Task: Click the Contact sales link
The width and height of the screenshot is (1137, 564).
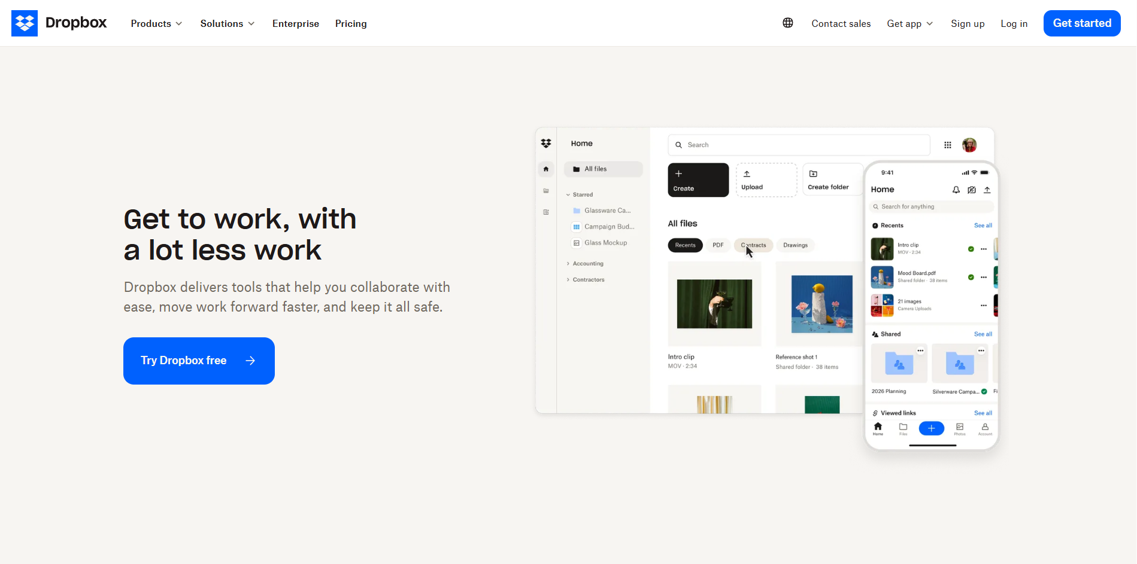Action: [x=841, y=23]
